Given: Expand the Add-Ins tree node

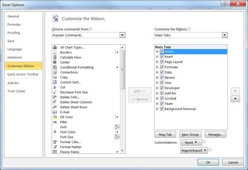Looking at the screenshot, I should (157, 93).
